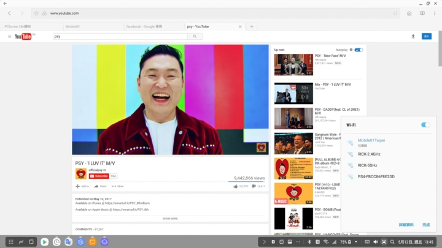Click the volume speaker tray icon
This screenshot has width=442, height=248.
tap(376, 242)
